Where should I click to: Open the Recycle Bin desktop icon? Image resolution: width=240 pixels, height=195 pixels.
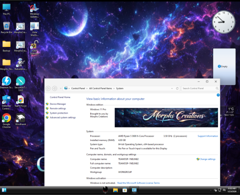(6, 27)
